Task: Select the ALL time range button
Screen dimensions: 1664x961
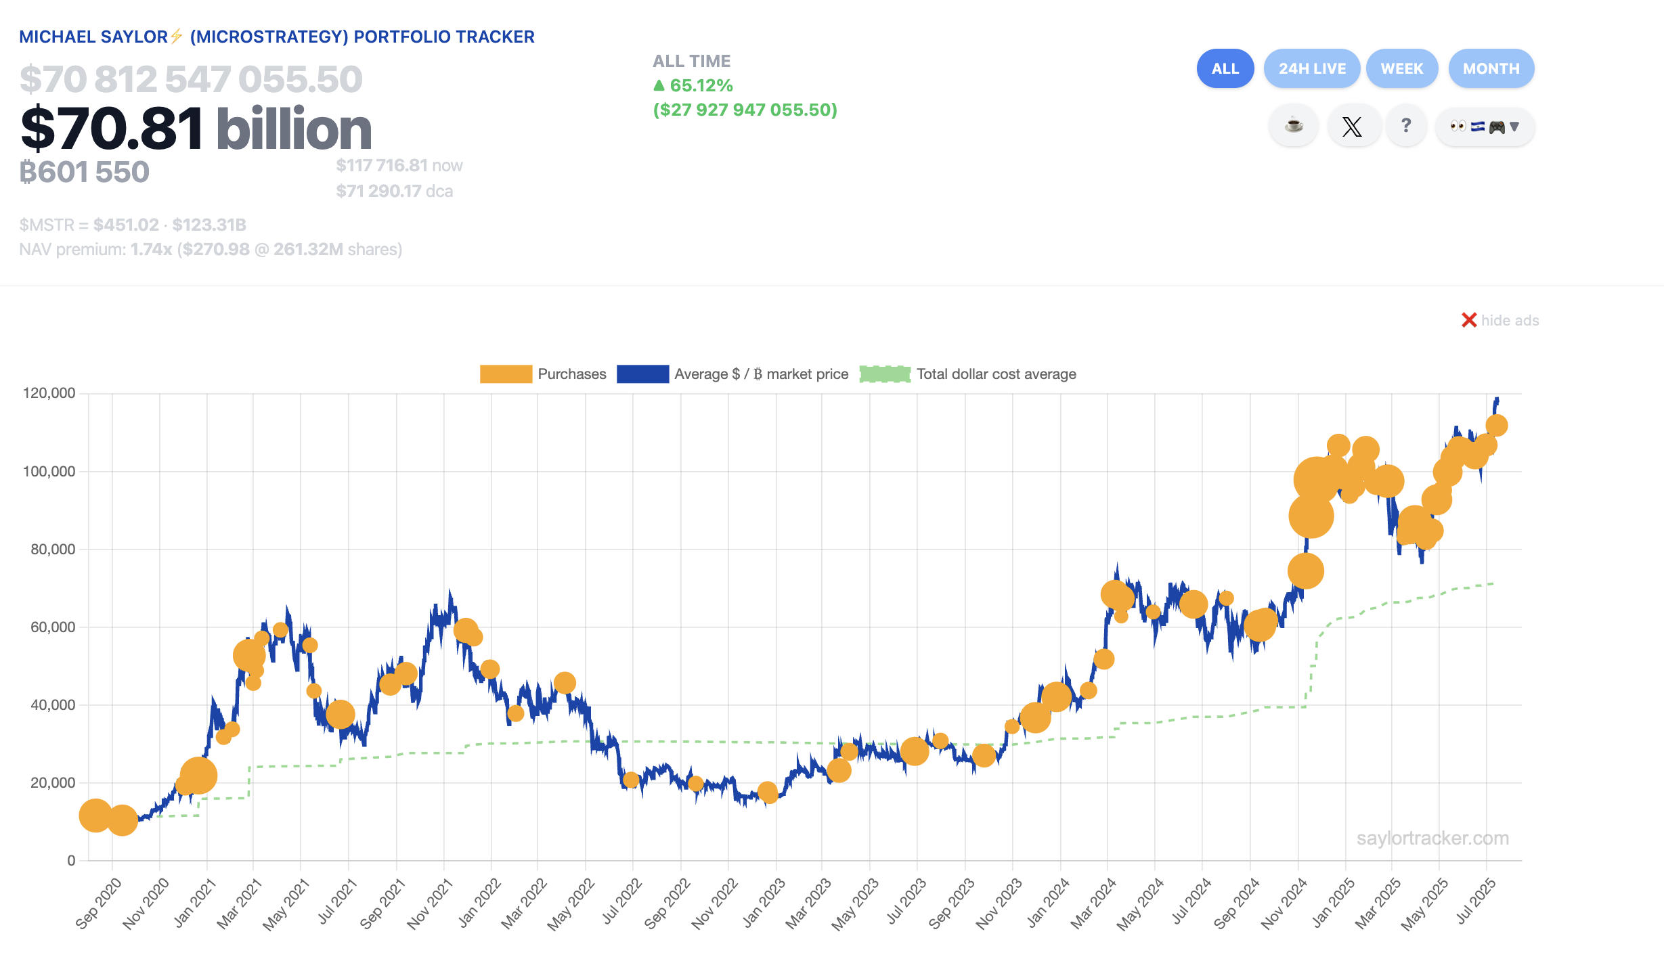Action: [1225, 68]
